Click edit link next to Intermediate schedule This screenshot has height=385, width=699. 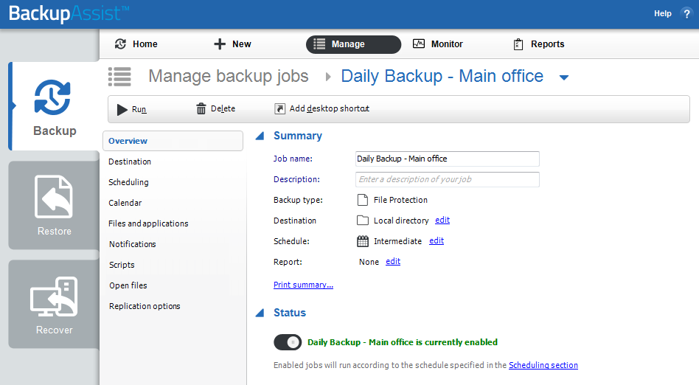pyautogui.click(x=437, y=241)
